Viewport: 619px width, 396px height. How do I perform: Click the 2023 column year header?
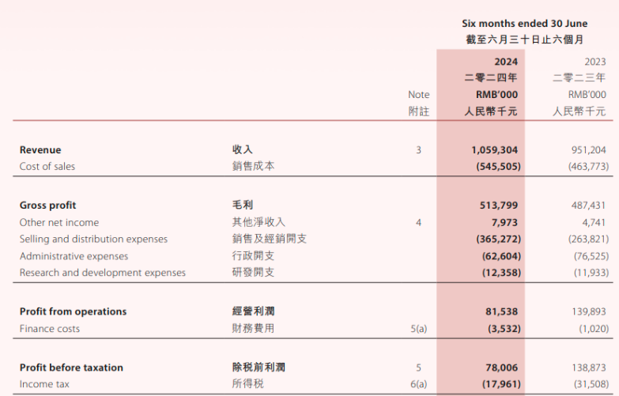click(595, 62)
